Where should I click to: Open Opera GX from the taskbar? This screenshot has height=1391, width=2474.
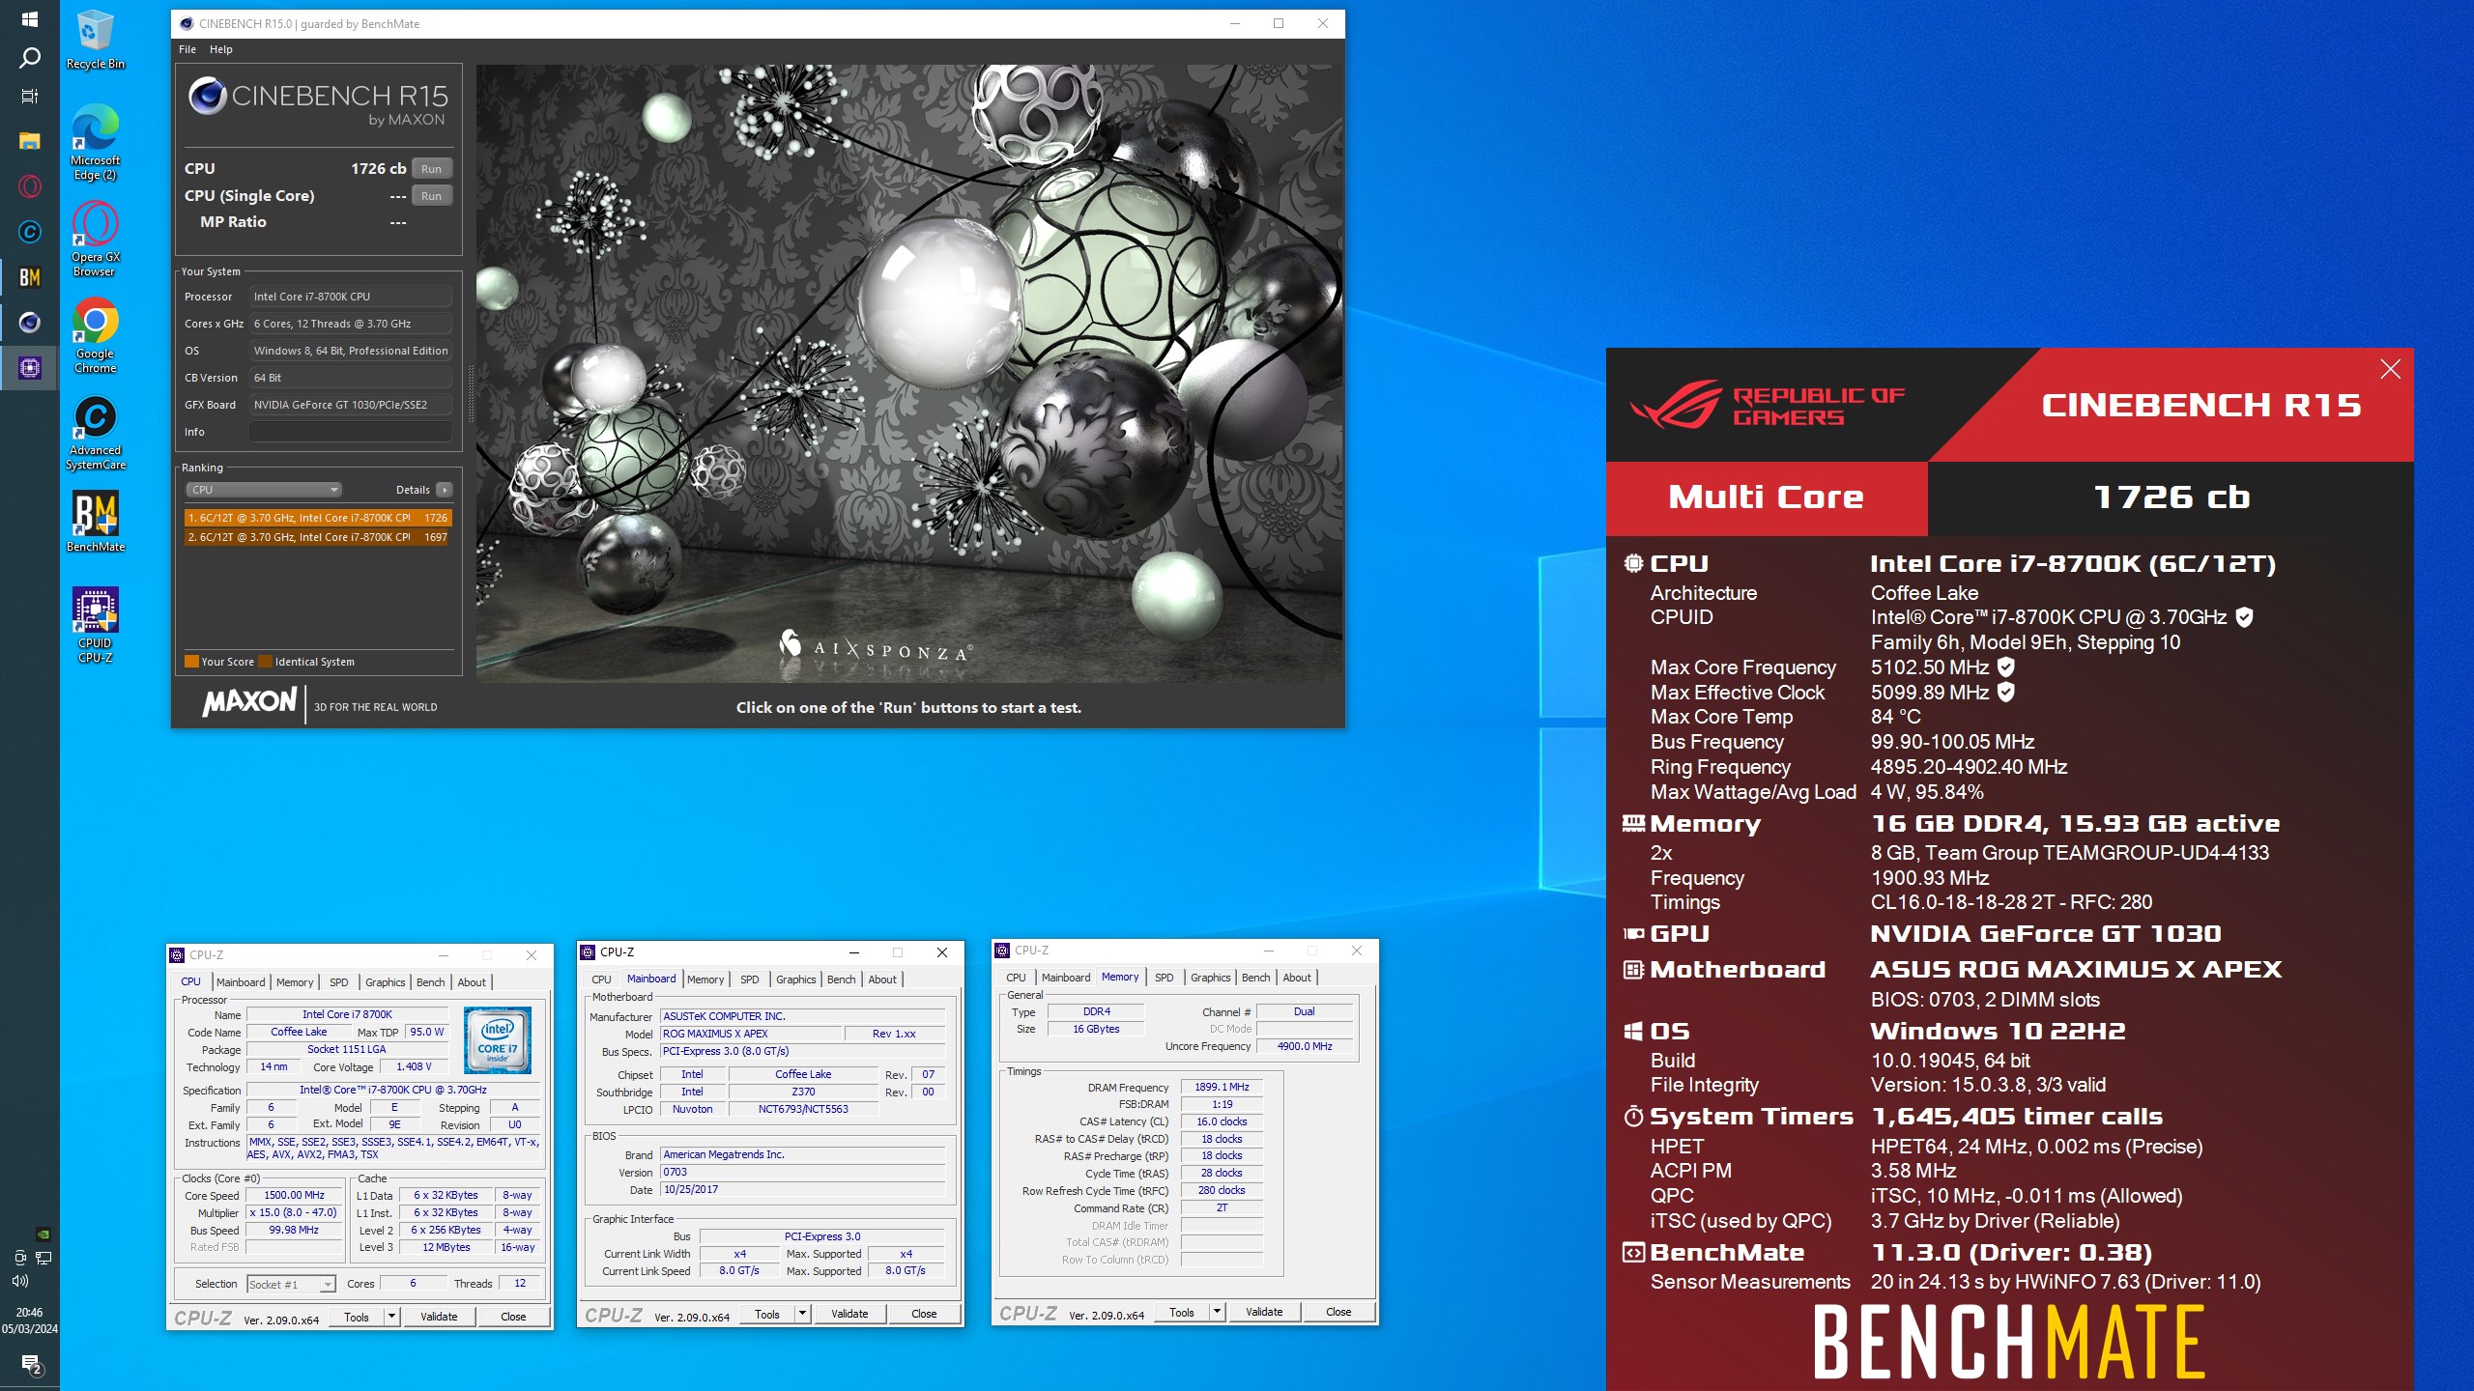29,186
